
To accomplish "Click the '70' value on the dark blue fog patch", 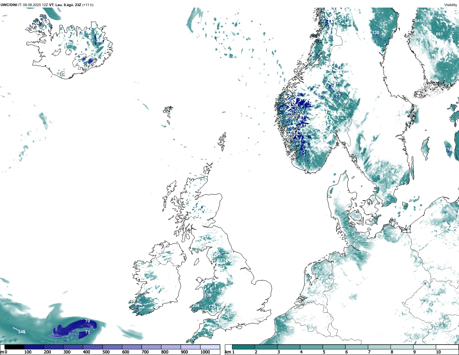I will (87, 321).
